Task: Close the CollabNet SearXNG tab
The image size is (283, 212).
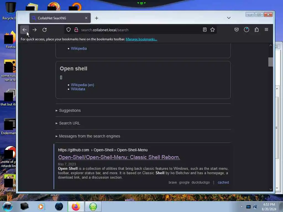Action: coord(86,18)
